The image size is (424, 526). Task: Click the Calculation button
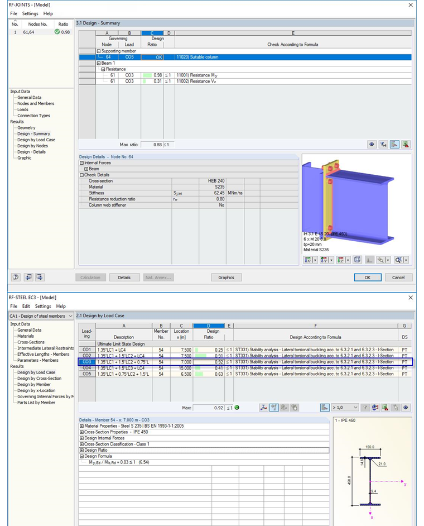tap(90, 278)
